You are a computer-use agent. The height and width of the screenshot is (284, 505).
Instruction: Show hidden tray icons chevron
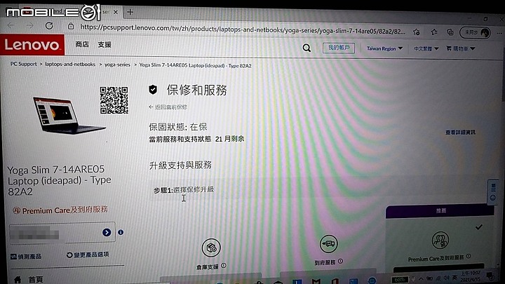pyautogui.click(x=421, y=278)
